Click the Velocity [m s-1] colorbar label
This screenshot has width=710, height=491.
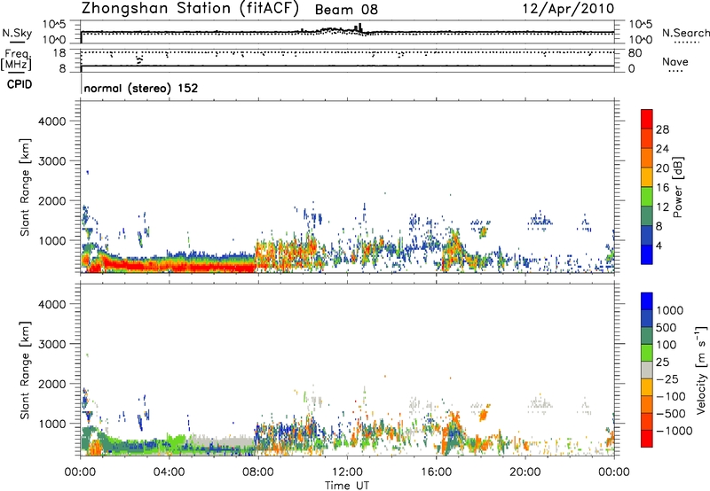tap(701, 370)
